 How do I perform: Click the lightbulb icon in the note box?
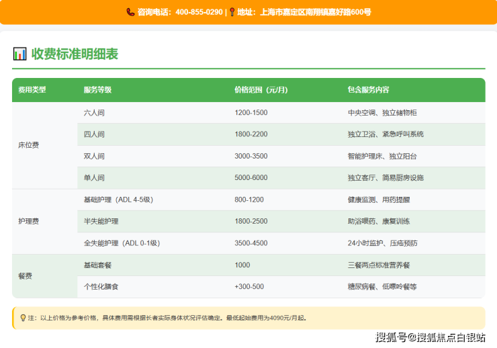(x=23, y=318)
